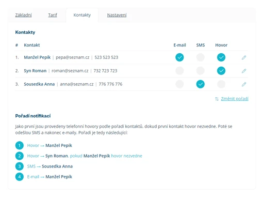Disable E-mail notification for Manžel Pepík
263x198 pixels.
[x=179, y=57]
